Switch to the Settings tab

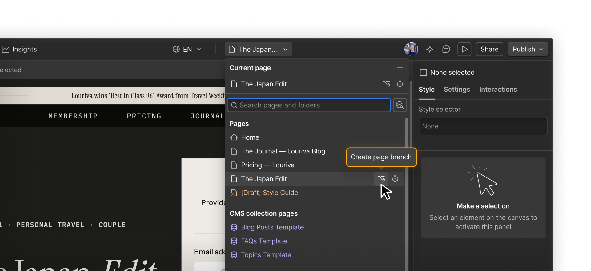[x=457, y=90]
